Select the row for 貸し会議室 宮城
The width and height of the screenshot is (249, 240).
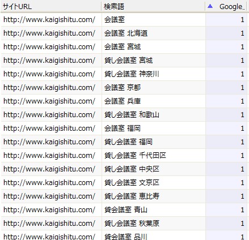point(124,61)
